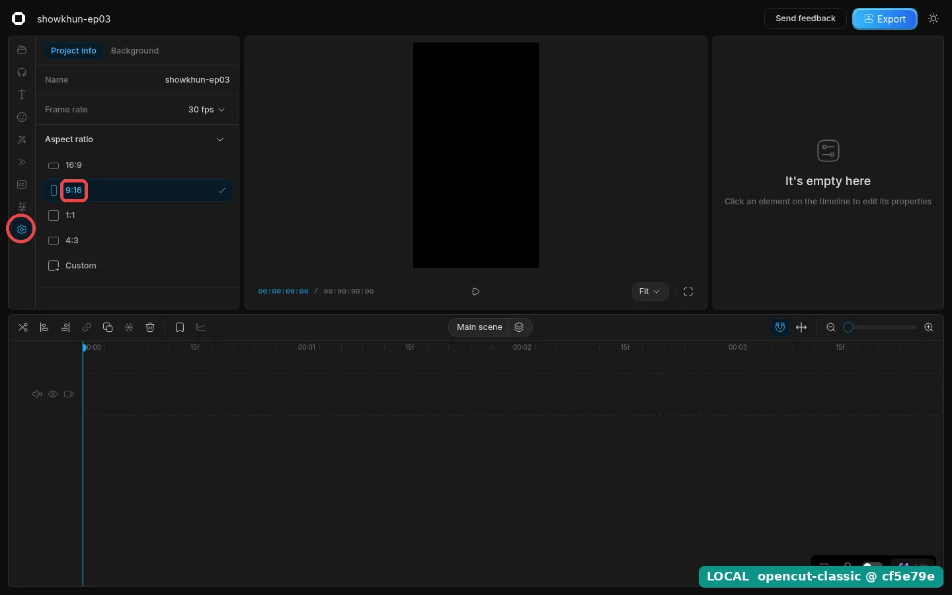Click the snowflake freeze-frame icon
The height and width of the screenshot is (595, 952).
click(129, 327)
